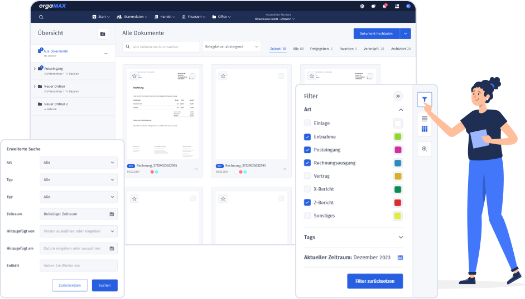The width and height of the screenshot is (525, 299).
Task: Open the chat messages icon in top bar
Action: 373,6
